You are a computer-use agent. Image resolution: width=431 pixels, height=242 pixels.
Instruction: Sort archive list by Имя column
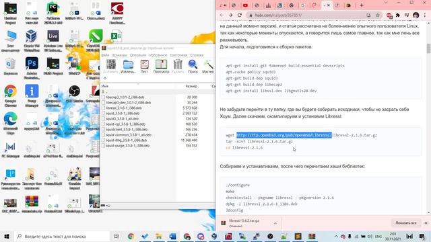138,86
